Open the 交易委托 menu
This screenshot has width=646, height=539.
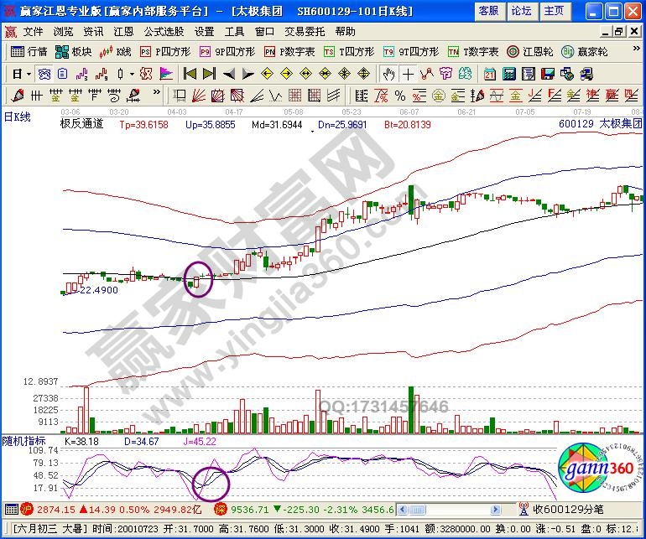pyautogui.click(x=302, y=31)
